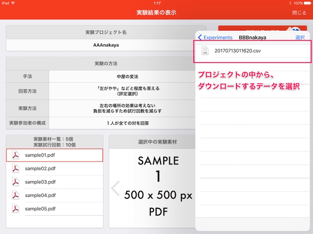Open sample05.pdf from the list
The width and height of the screenshot is (313, 234).
pos(40,208)
